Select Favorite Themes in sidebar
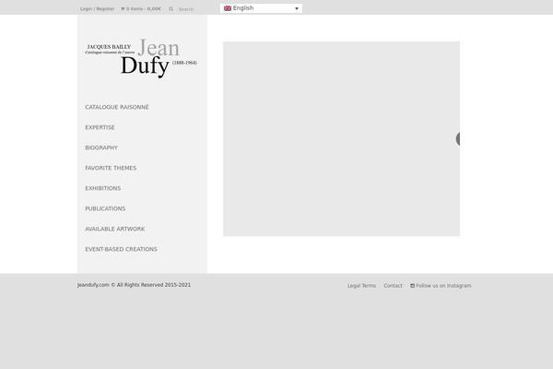Image resolution: width=553 pixels, height=369 pixels. pos(111,168)
